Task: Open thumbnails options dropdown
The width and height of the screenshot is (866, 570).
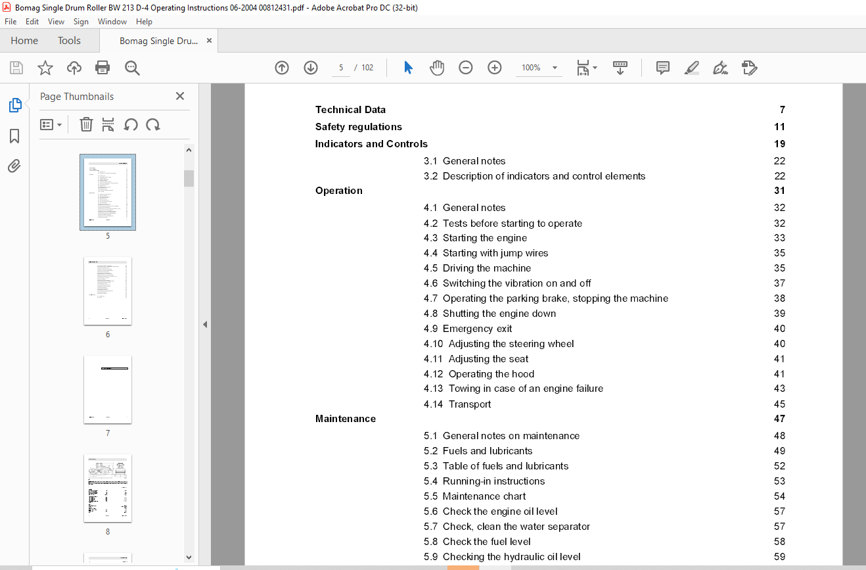Action: click(x=51, y=124)
